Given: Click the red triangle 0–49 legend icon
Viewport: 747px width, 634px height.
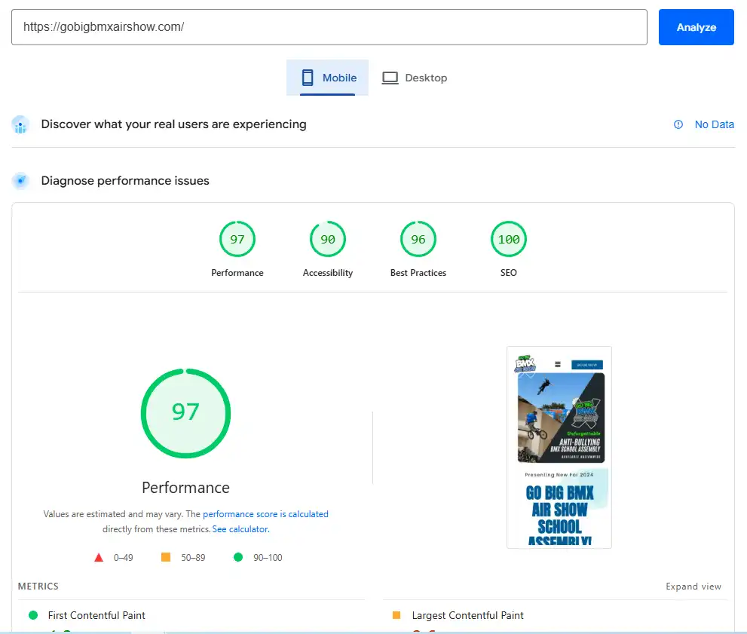Looking at the screenshot, I should pos(99,557).
